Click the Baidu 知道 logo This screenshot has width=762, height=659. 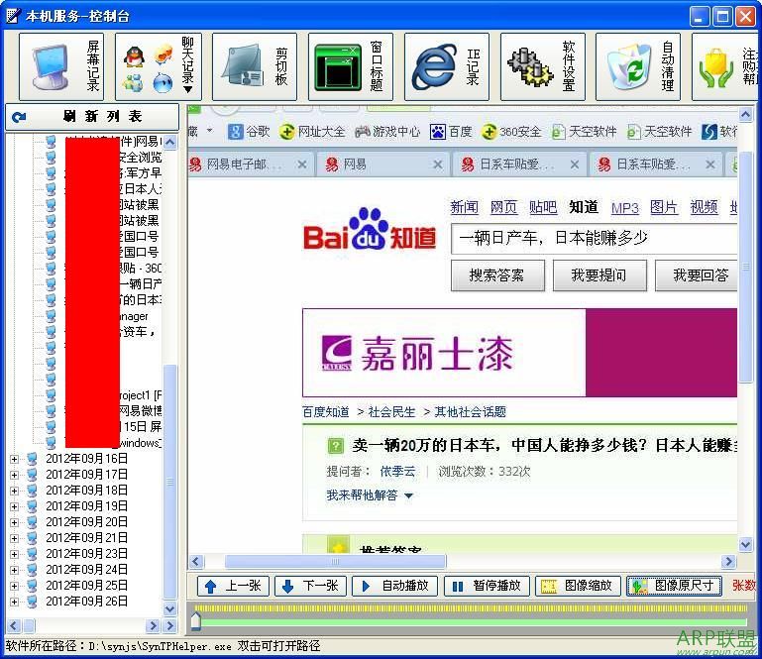point(370,229)
